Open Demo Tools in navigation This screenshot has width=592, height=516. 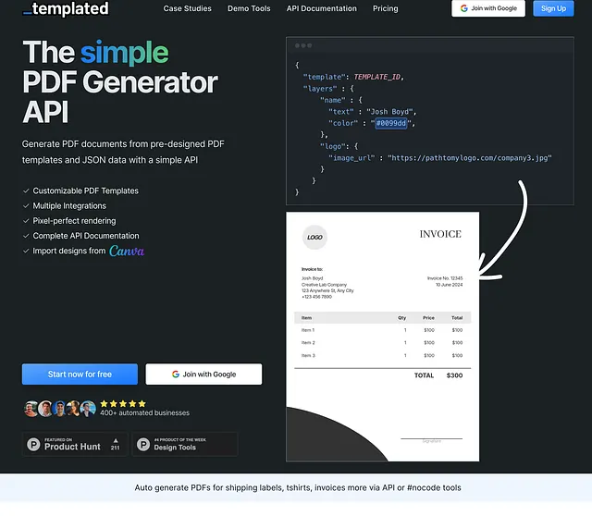[249, 8]
